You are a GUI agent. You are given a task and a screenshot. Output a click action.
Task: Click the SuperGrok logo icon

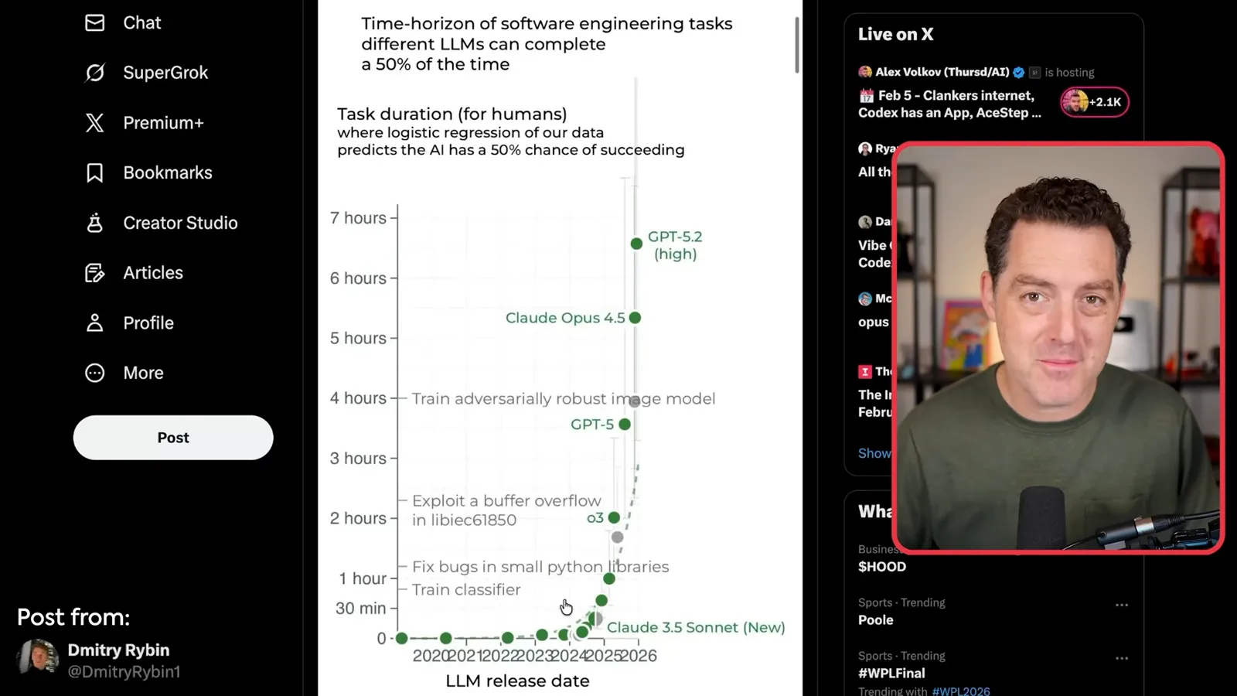pyautogui.click(x=94, y=73)
